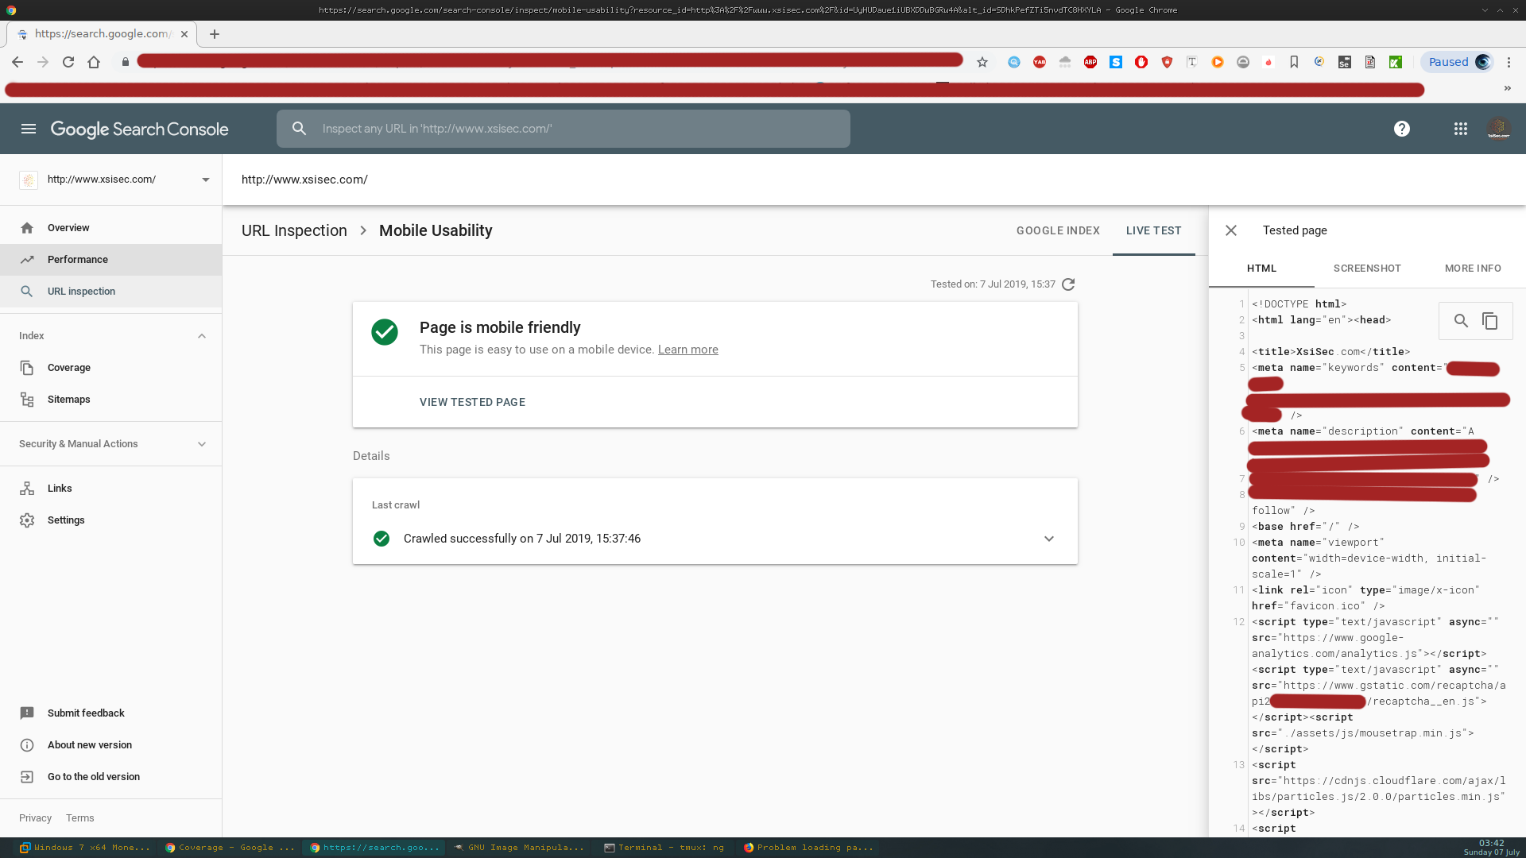Click the Links network icon

point(27,489)
